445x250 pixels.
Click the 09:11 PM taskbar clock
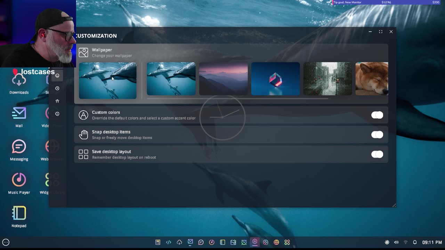click(x=432, y=242)
